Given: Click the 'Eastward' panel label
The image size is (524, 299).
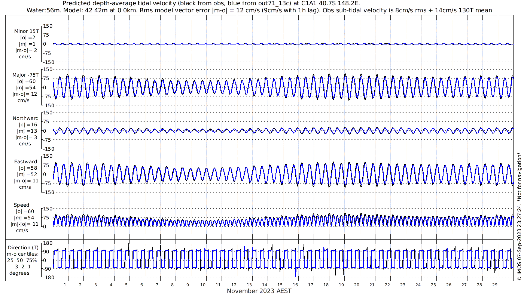Looking at the screenshot, I should [25, 161].
